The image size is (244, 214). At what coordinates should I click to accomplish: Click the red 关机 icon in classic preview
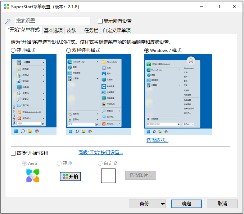[x=19, y=118]
